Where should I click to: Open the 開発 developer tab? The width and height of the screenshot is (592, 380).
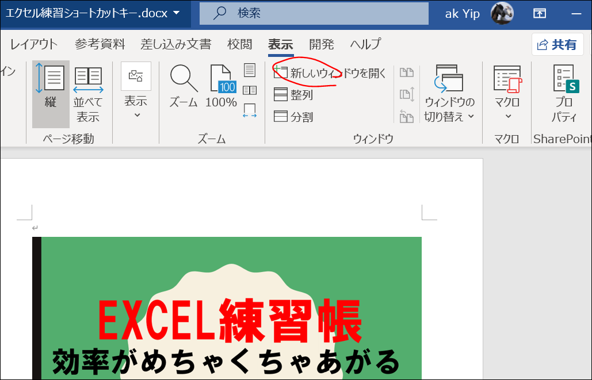pos(321,44)
